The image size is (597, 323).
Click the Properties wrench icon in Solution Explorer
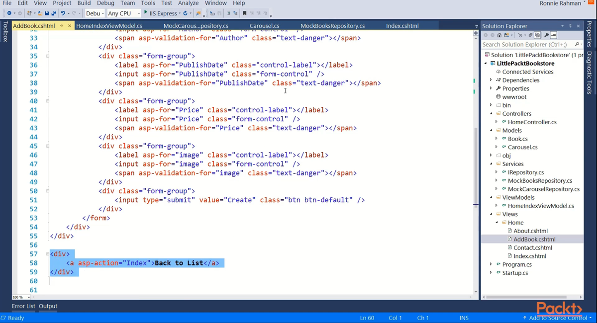coord(546,35)
